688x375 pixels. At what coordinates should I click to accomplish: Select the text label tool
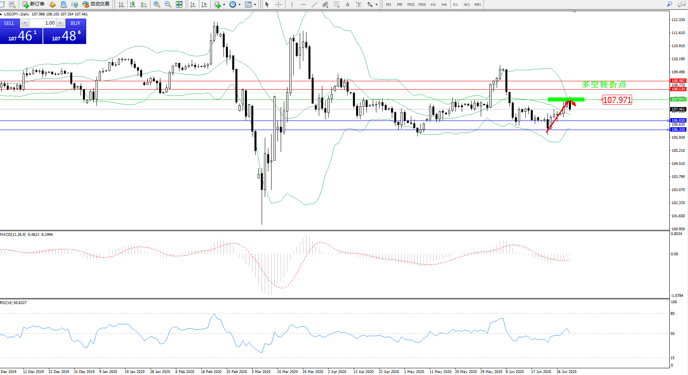pyautogui.click(x=348, y=4)
